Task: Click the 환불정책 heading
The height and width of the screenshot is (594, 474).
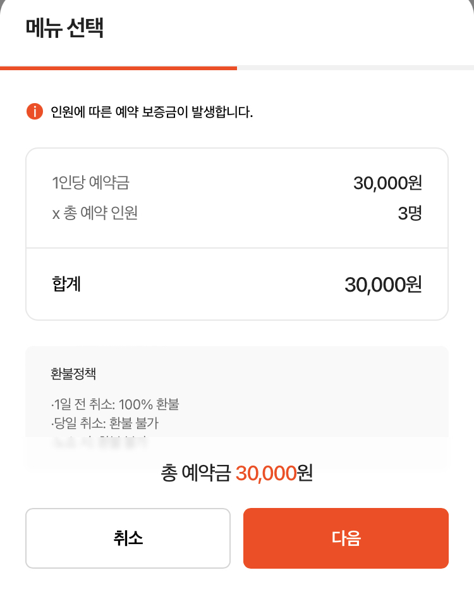Action: tap(73, 374)
